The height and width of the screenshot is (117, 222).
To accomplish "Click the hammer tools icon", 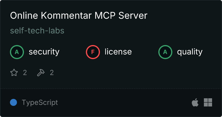I will 41,73.
